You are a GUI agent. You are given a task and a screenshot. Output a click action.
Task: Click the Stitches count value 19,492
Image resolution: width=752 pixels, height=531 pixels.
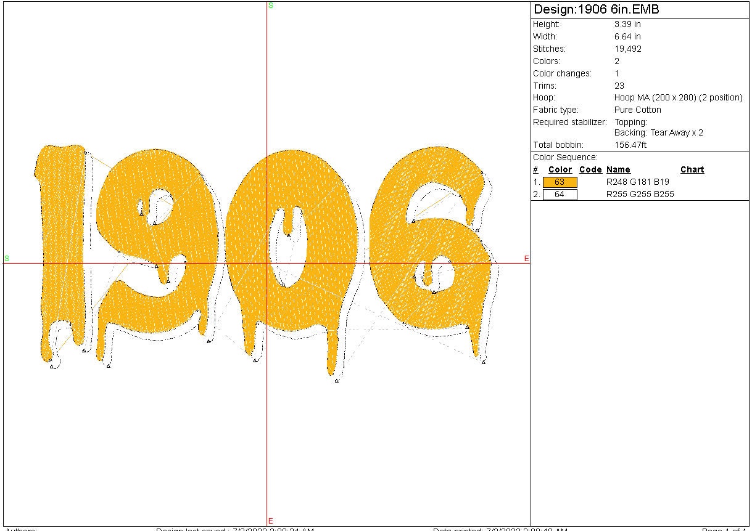click(x=627, y=49)
